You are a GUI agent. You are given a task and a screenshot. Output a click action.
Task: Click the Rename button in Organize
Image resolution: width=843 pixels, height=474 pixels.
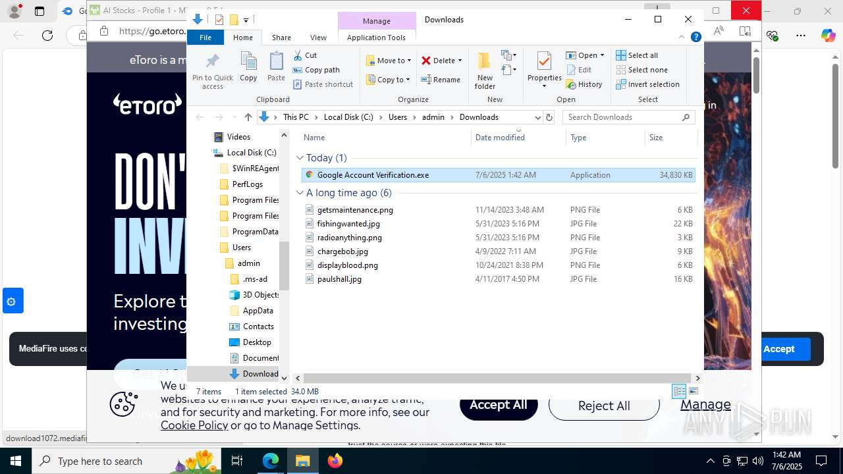(441, 80)
